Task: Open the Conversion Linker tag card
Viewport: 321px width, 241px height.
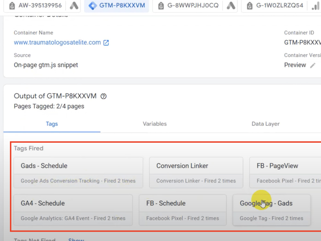Action: tap(196, 173)
